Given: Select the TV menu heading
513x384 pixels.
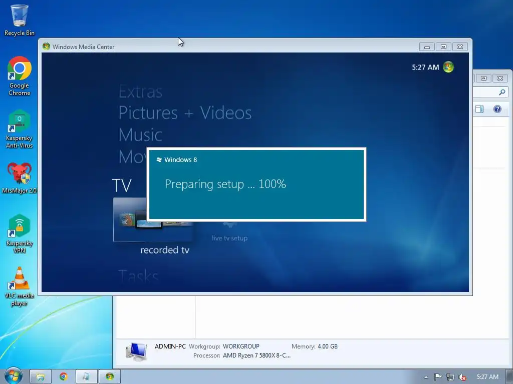Looking at the screenshot, I should (x=121, y=185).
